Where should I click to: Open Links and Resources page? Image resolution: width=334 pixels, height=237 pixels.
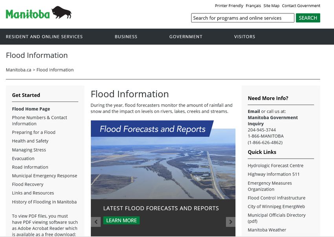pos(33,193)
